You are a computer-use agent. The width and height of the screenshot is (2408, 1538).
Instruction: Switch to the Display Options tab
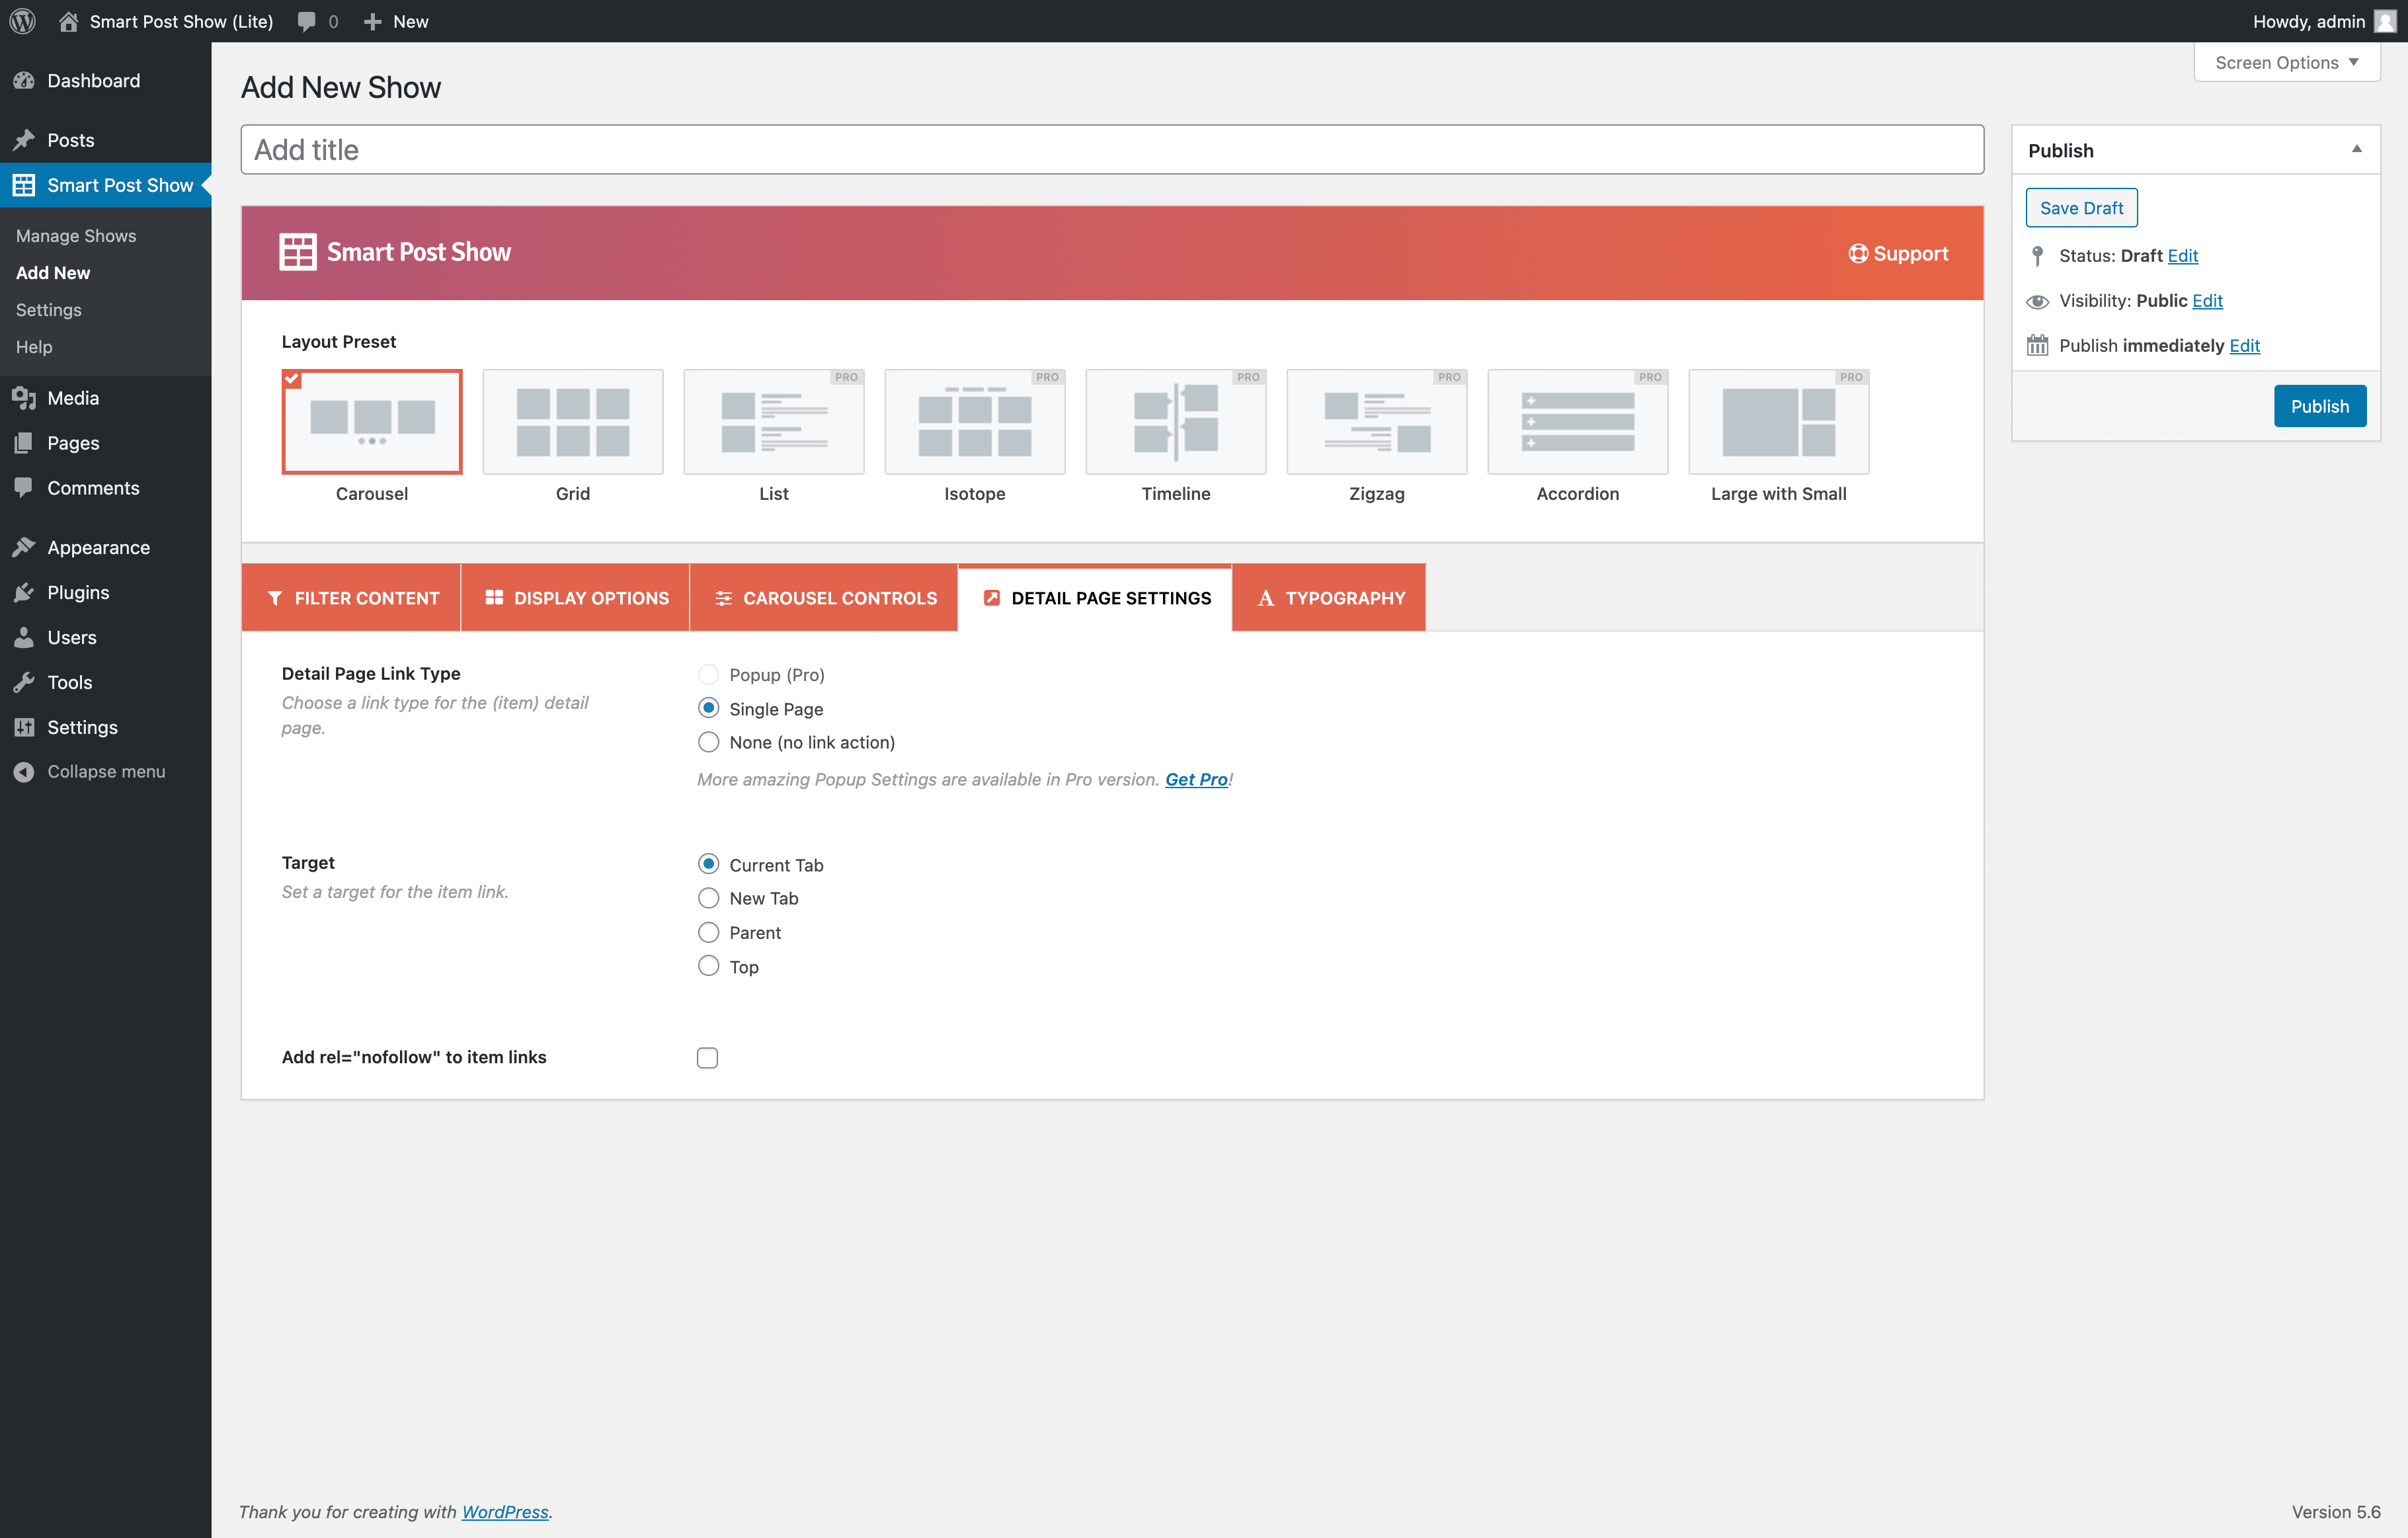click(x=576, y=598)
